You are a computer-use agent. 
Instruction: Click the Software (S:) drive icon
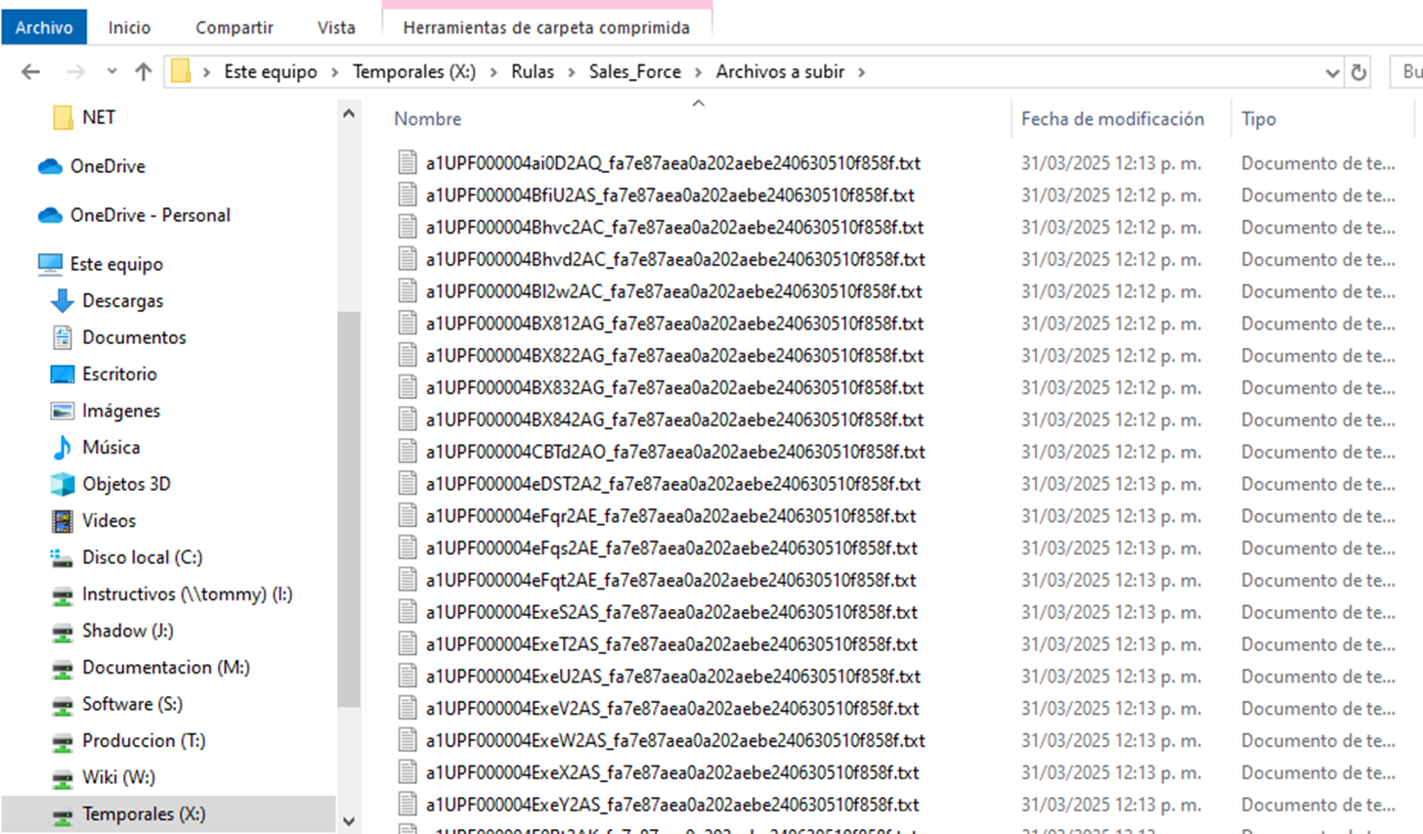click(x=63, y=705)
